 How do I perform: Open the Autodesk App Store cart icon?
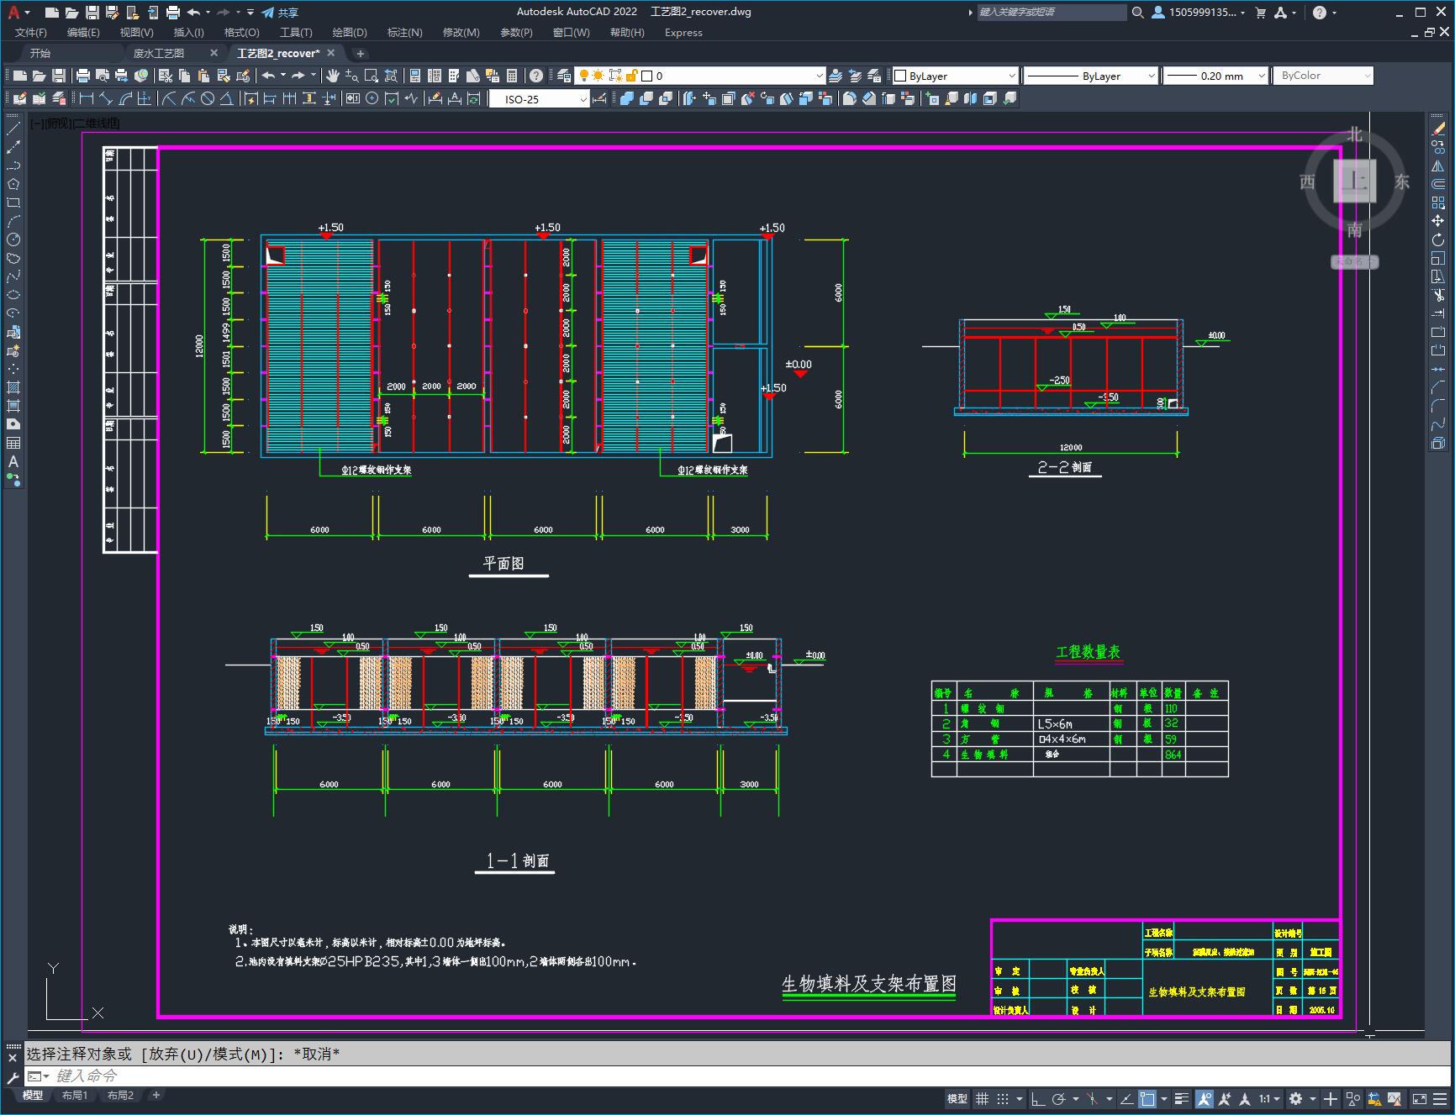coord(1260,13)
